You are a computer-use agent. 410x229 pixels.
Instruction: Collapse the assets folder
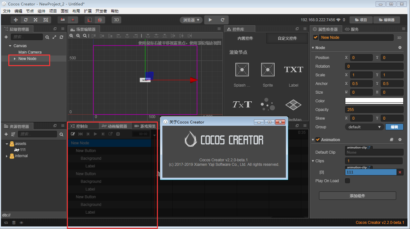pos(7,144)
